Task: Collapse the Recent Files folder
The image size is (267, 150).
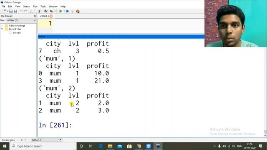Action: click(2, 29)
